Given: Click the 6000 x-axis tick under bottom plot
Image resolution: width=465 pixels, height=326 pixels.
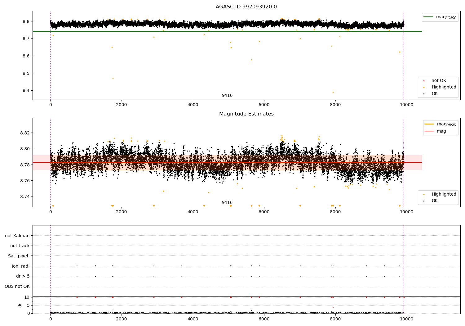Looking at the screenshot, I should pyautogui.click(x=264, y=319).
